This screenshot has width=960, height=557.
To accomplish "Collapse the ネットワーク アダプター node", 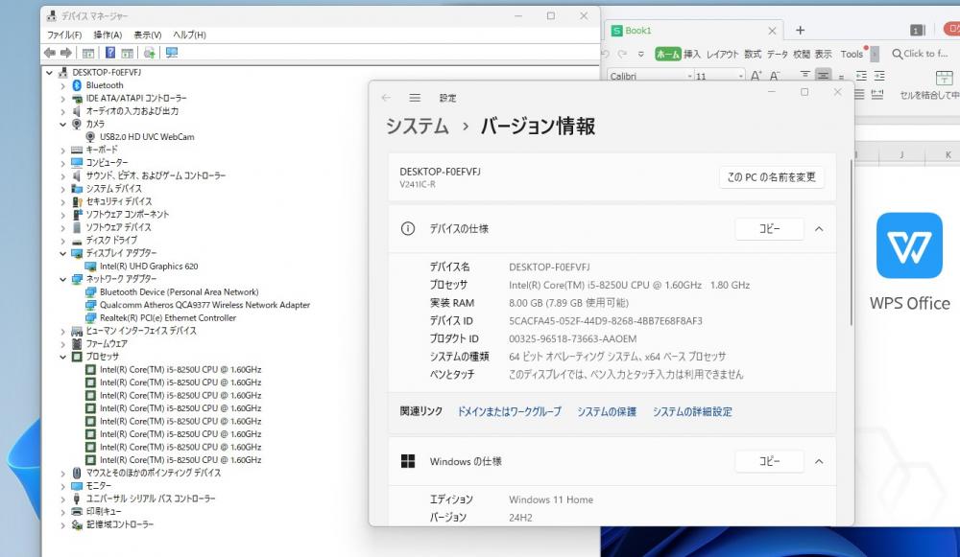I will coord(63,279).
